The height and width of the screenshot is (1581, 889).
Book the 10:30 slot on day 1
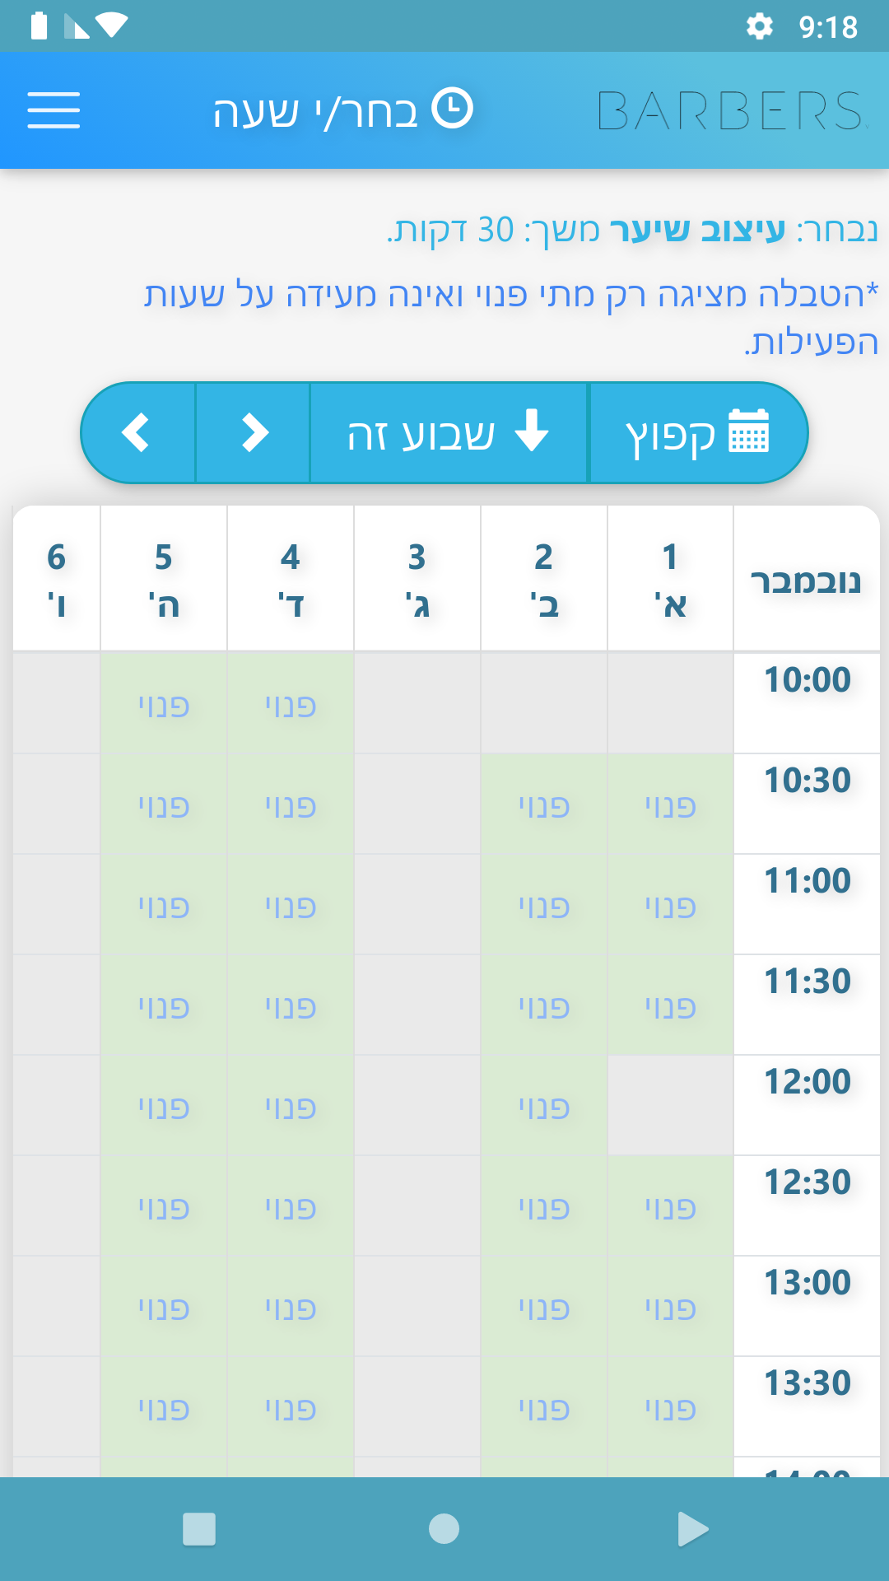[x=670, y=805]
